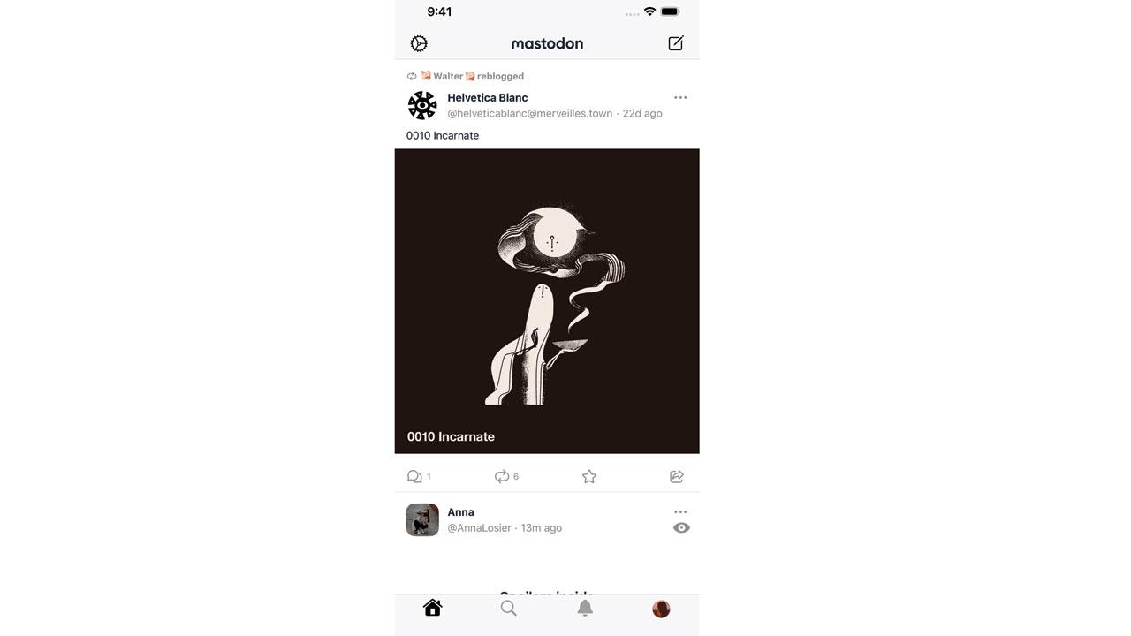Screen dimensions: 1131x636
Task: Reveal Anna's hidden content with eye icon
Action: (x=681, y=527)
